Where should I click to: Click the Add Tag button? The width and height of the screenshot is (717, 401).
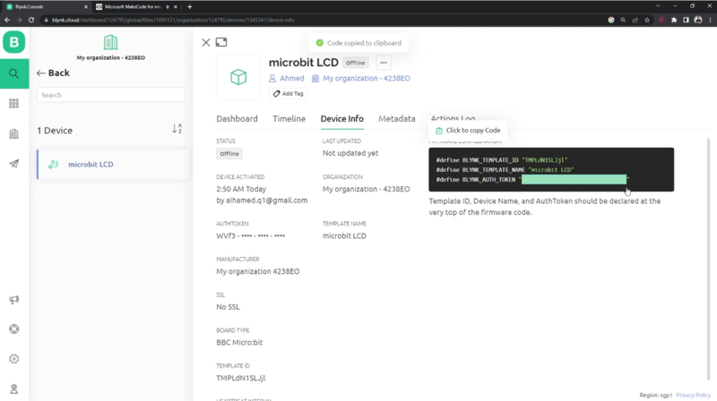coord(288,94)
